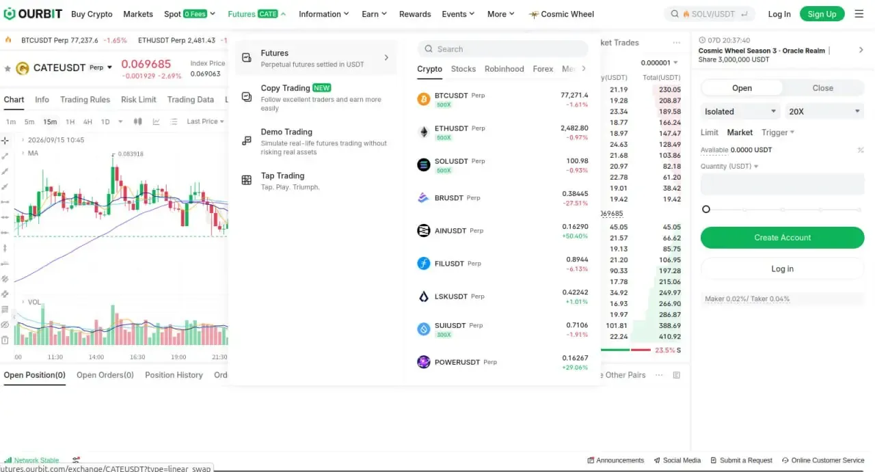This screenshot has height=472, width=875.
Task: Open the Futures perpetual USDT entry
Action: (316, 58)
